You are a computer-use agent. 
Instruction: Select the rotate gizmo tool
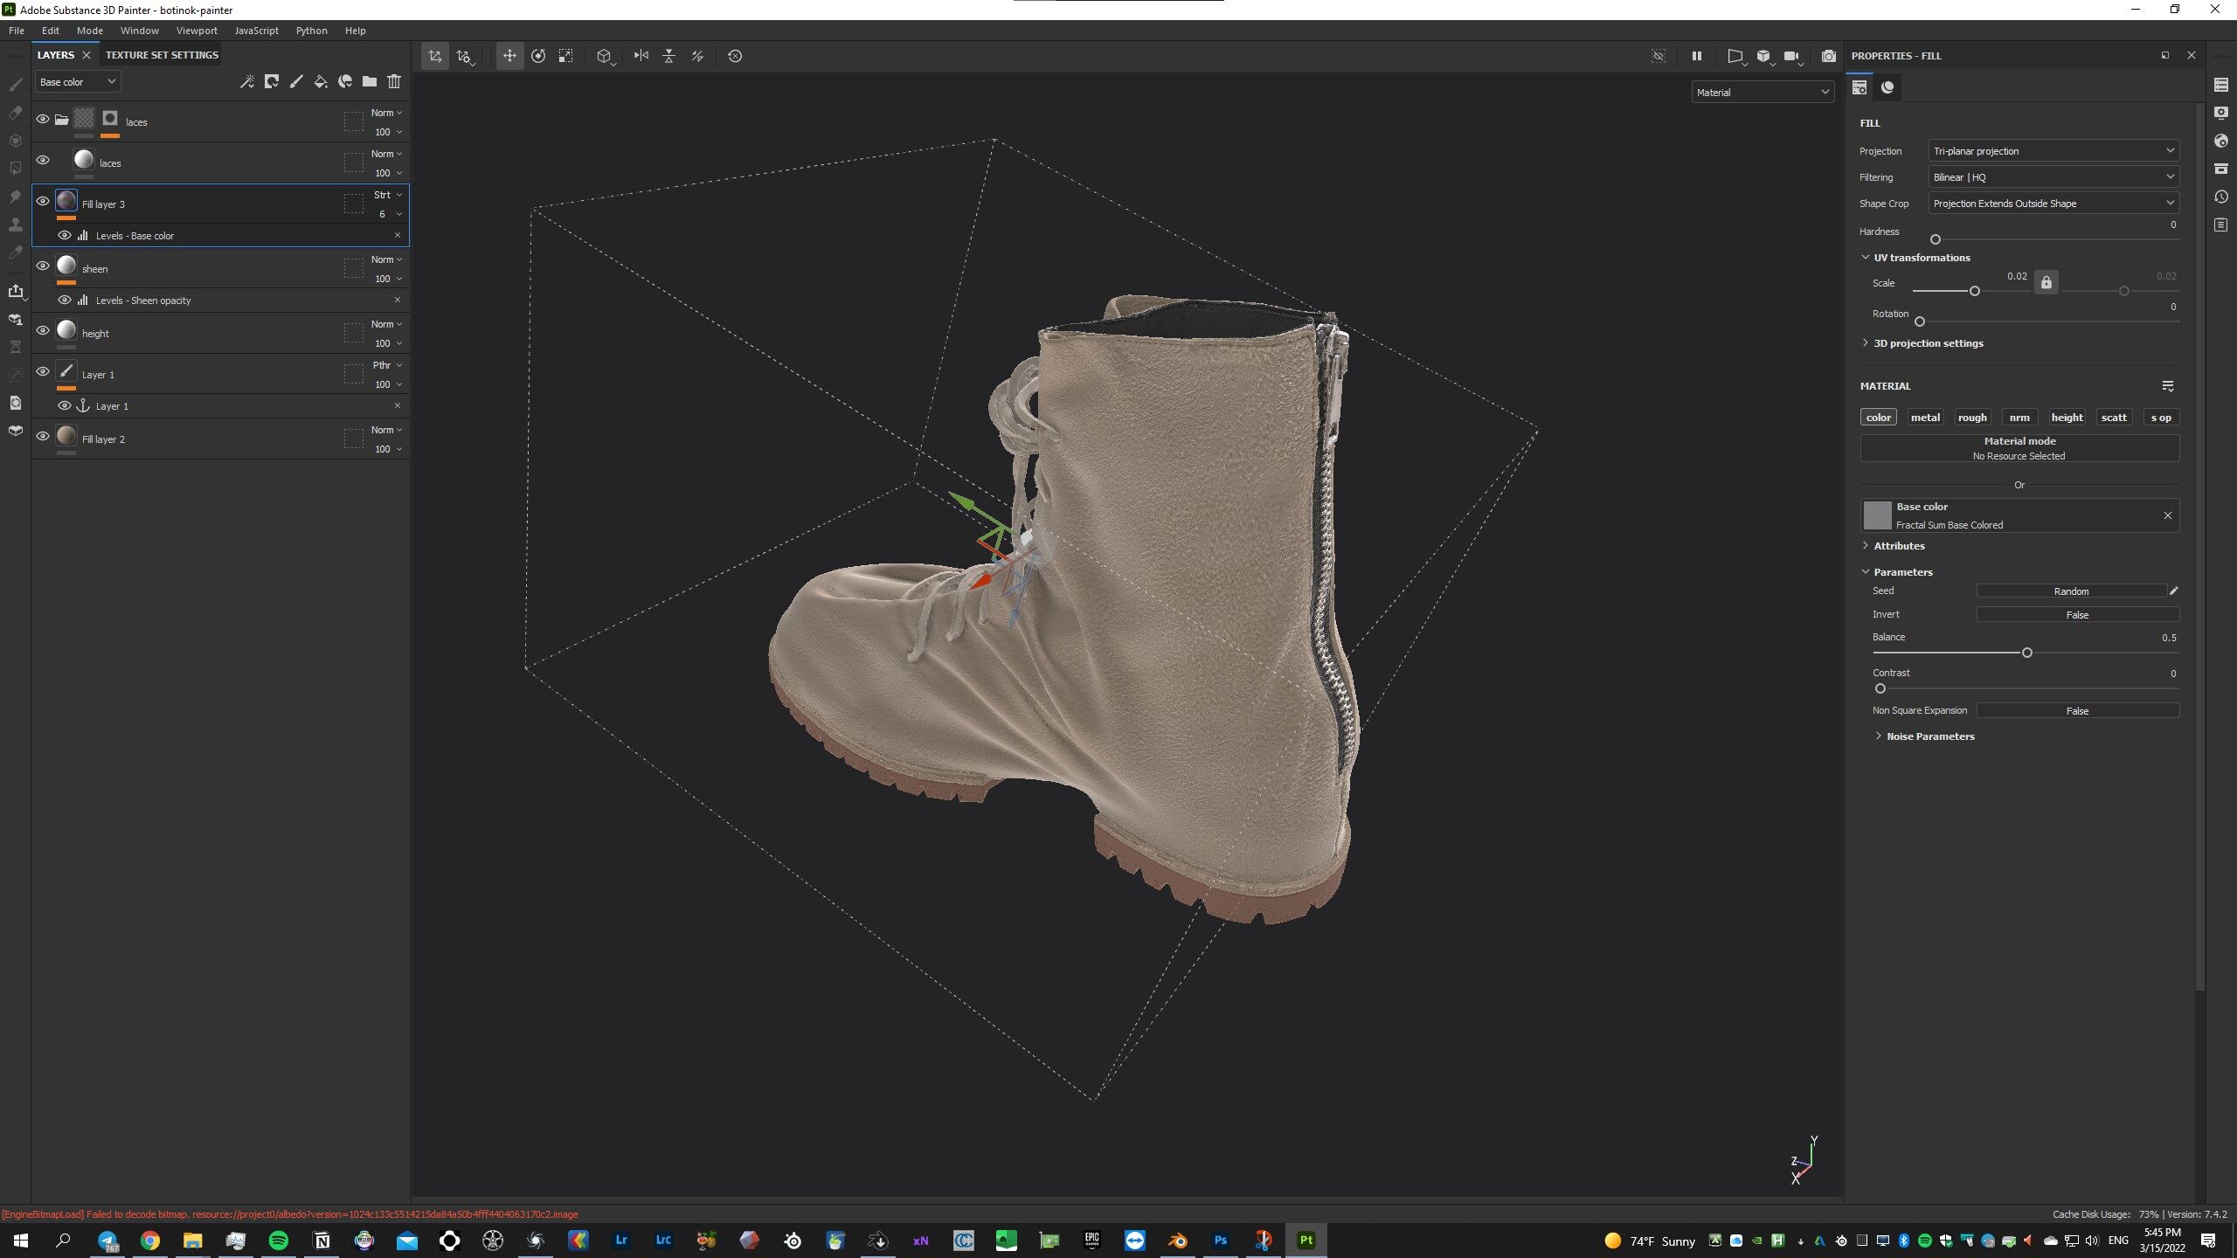coord(538,56)
